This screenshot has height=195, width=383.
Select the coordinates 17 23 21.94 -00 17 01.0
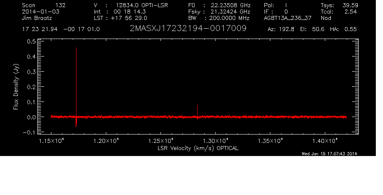pyautogui.click(x=61, y=29)
